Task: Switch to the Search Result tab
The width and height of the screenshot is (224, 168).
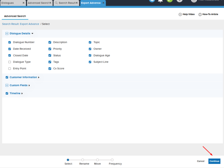Action: [x=66, y=3]
